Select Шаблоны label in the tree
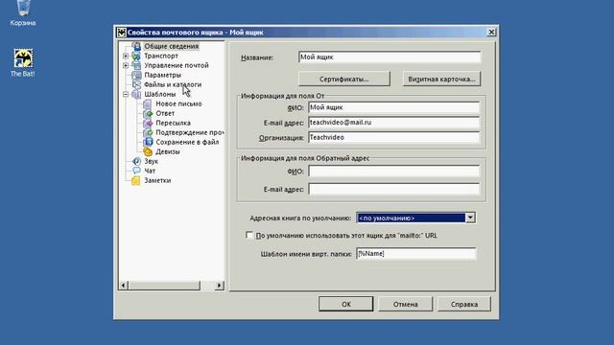 point(160,94)
